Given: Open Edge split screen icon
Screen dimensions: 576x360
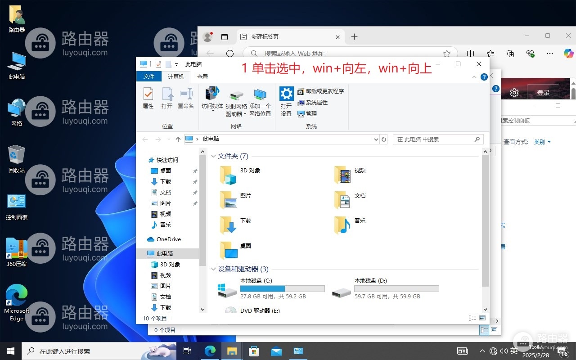Looking at the screenshot, I should (470, 54).
